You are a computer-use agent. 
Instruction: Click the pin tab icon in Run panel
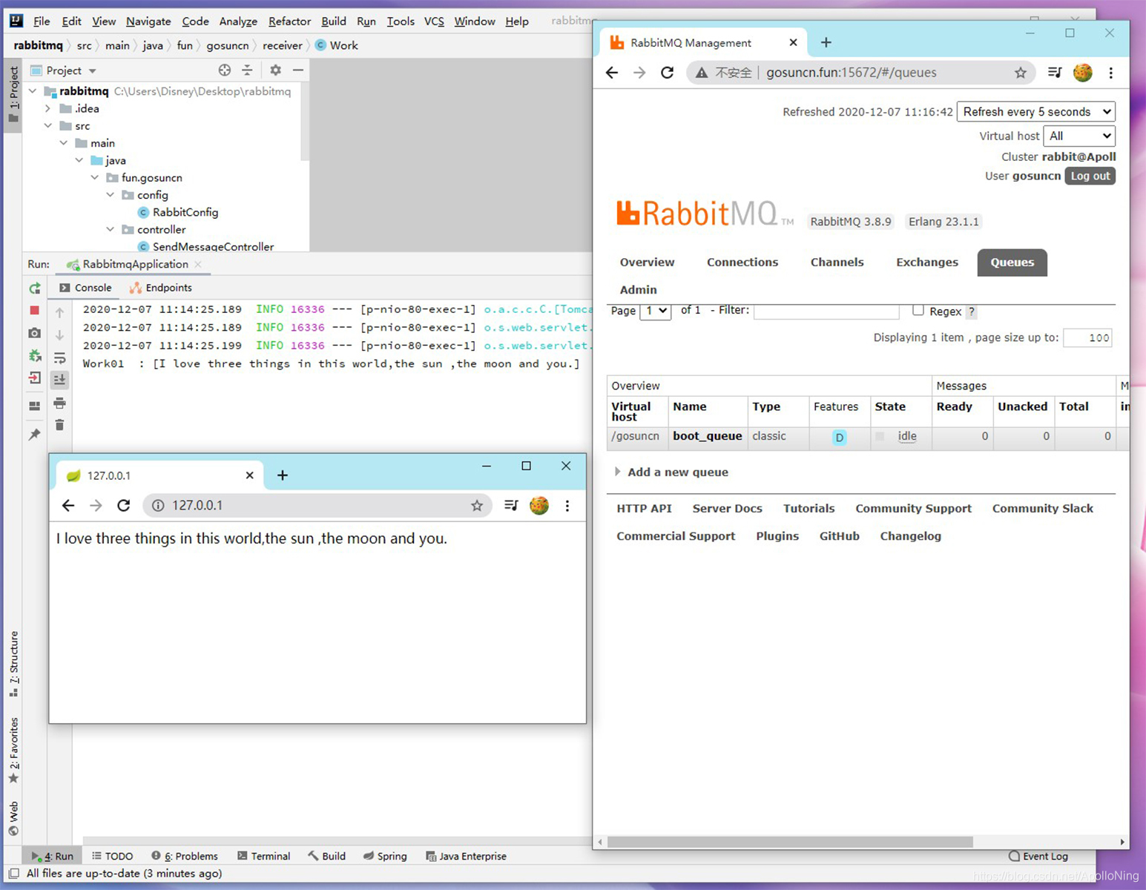(x=35, y=434)
